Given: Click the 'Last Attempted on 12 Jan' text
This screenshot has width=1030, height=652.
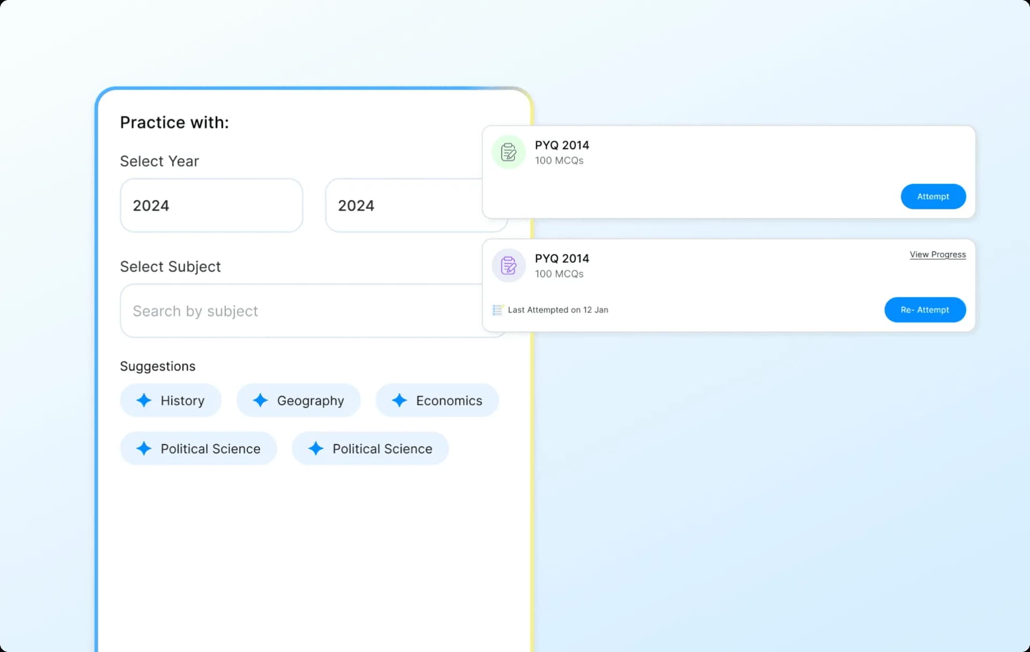Looking at the screenshot, I should point(558,310).
